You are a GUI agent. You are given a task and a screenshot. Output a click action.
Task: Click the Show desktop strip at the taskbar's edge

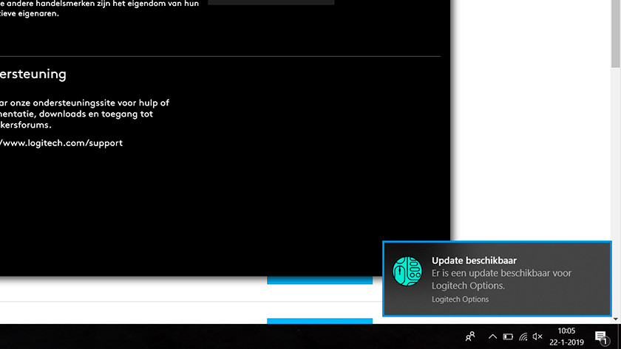click(619, 336)
